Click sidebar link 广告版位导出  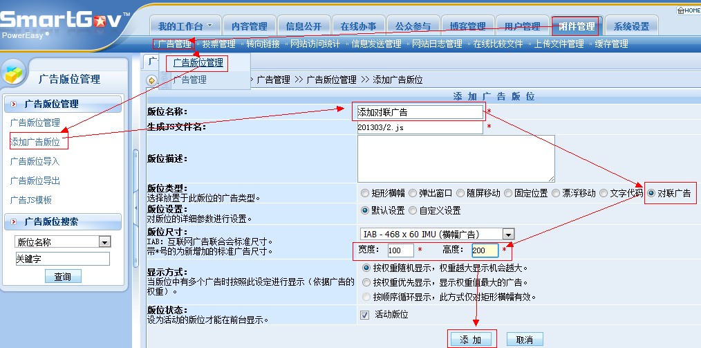tap(35, 181)
